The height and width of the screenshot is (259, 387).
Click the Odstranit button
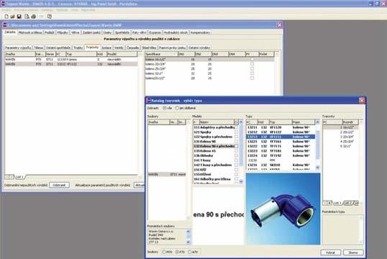(59, 185)
